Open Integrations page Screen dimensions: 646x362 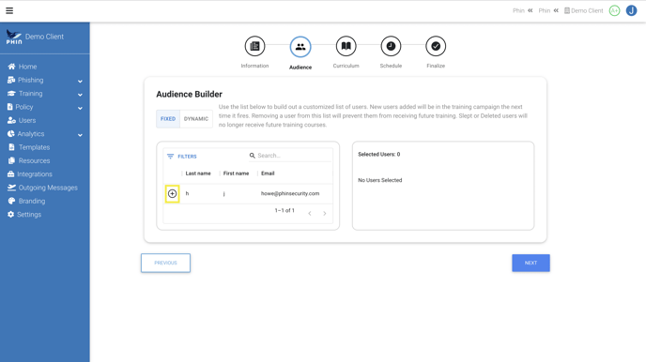(30, 174)
